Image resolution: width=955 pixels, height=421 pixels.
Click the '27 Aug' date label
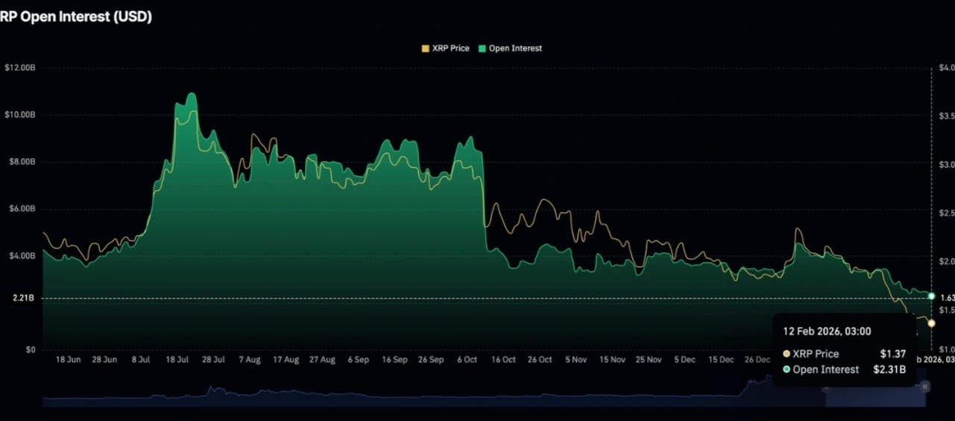[322, 360]
